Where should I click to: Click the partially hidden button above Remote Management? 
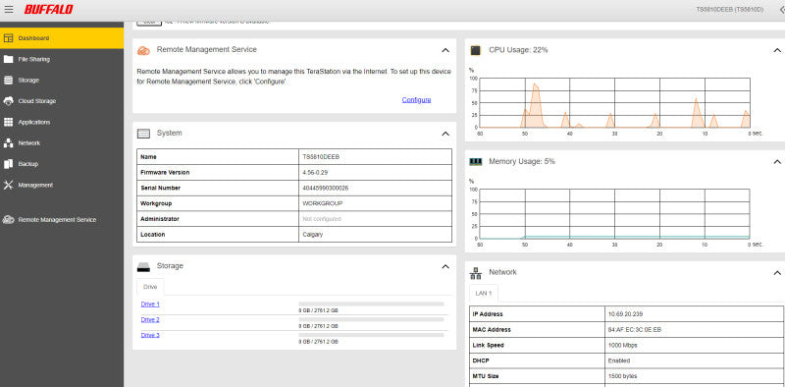(149, 23)
